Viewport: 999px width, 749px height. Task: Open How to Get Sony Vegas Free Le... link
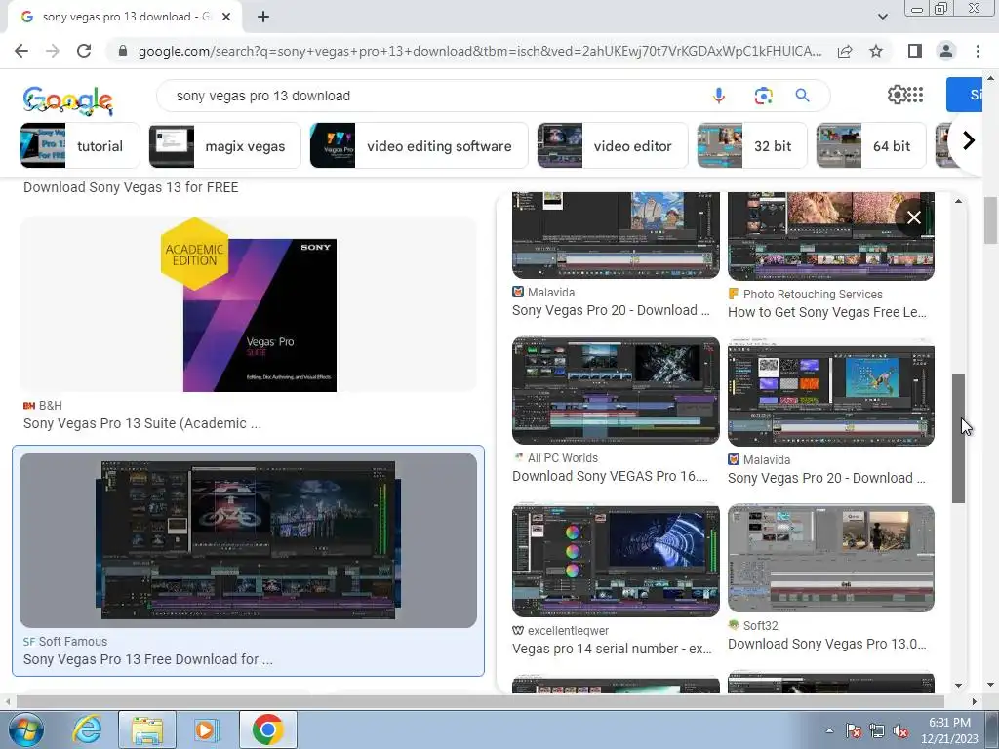827,312
